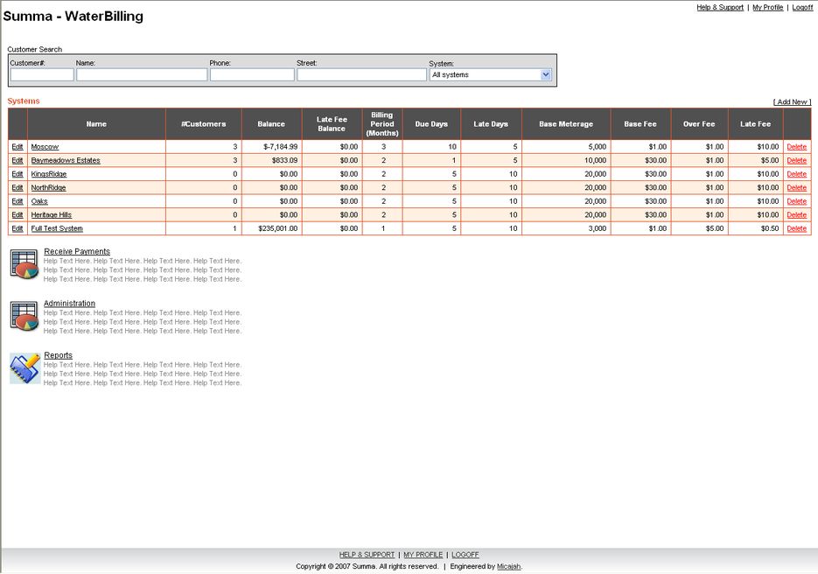
Task: Click the Name search field
Action: click(142, 75)
